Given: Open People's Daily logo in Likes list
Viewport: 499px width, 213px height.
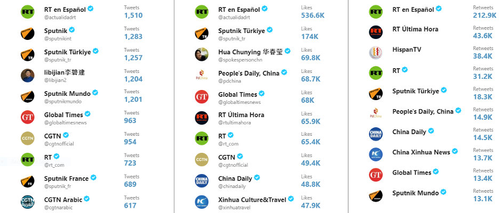Looking at the screenshot, I should pos(202,76).
